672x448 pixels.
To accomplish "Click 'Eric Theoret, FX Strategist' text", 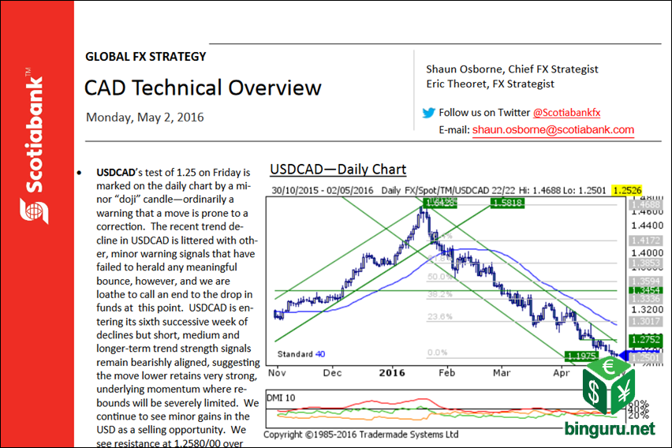I will point(490,84).
